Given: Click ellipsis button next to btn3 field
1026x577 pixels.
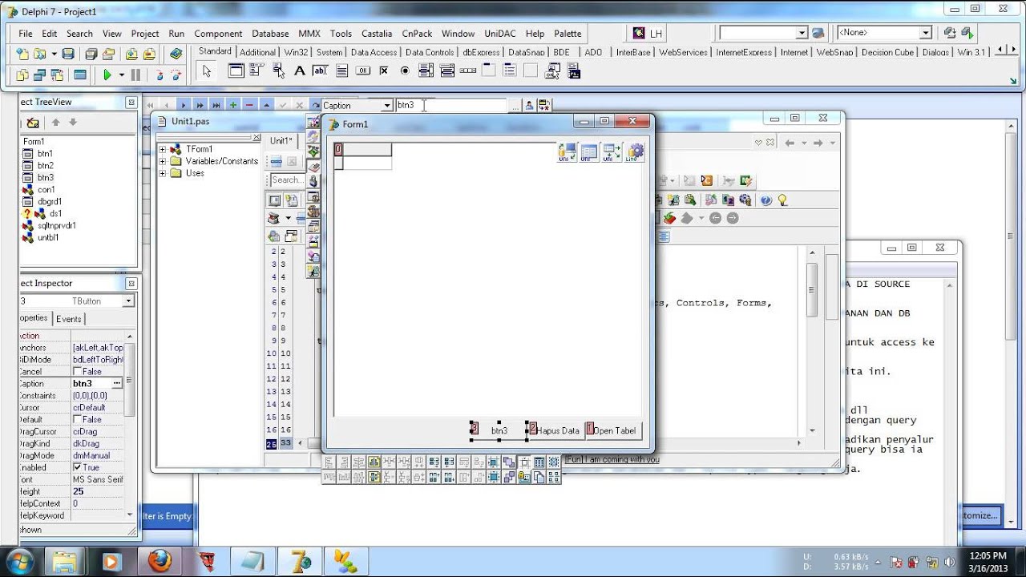Looking at the screenshot, I should click(x=515, y=106).
